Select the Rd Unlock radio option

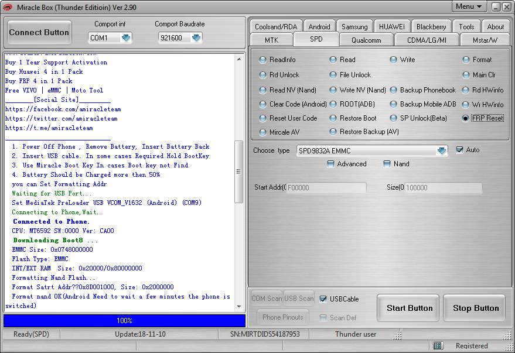(x=279, y=75)
